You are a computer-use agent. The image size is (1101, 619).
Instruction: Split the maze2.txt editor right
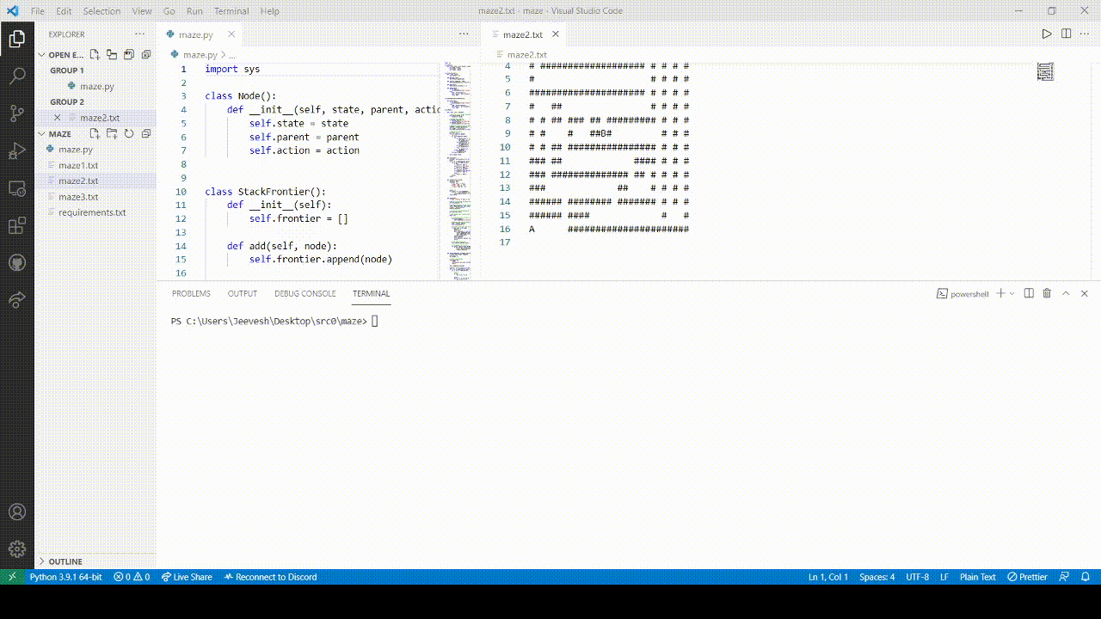tap(1066, 34)
